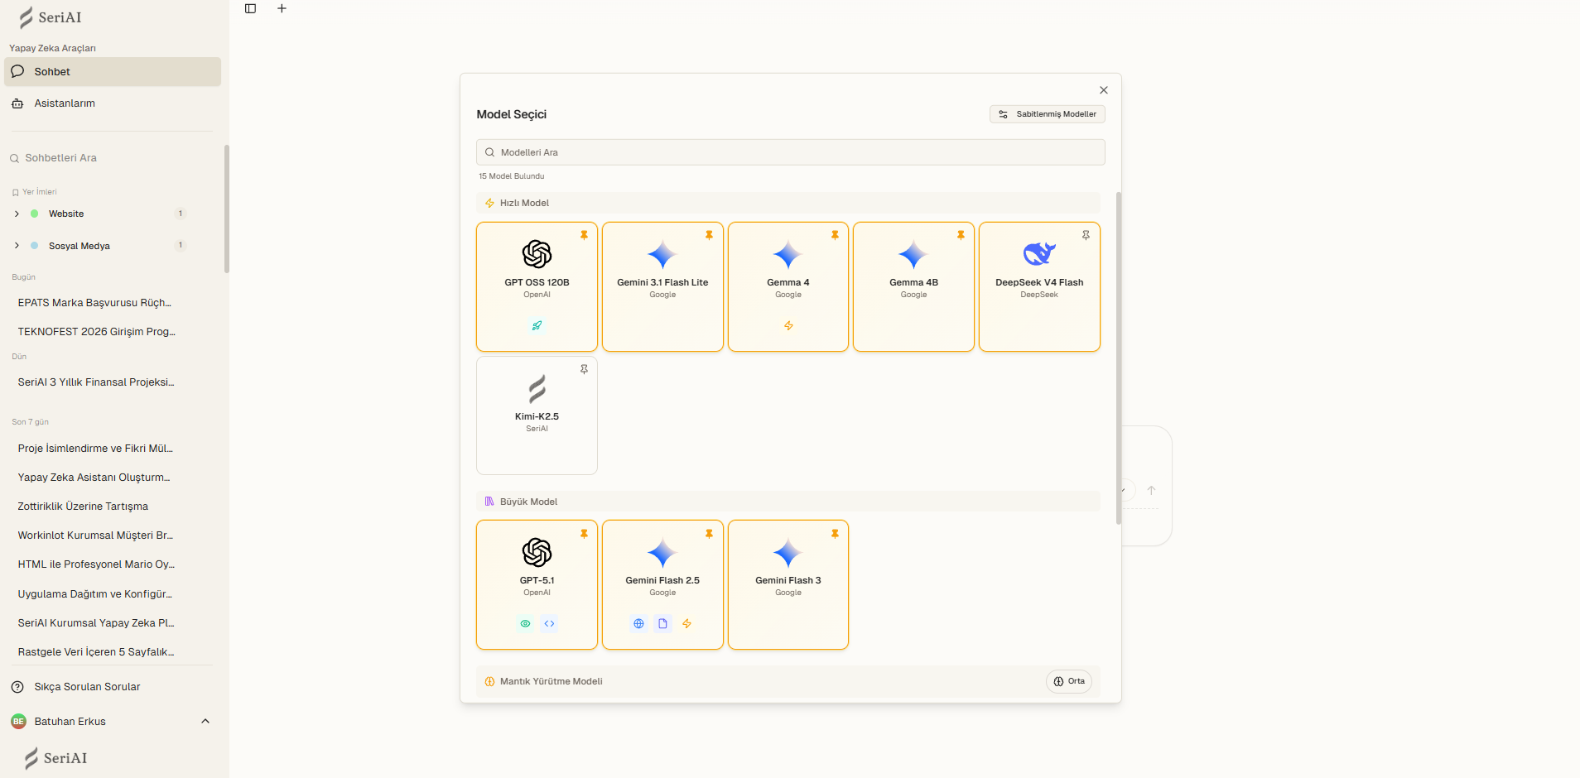
Task: Click the sidebar chat list scrollbar
Action: (226, 209)
